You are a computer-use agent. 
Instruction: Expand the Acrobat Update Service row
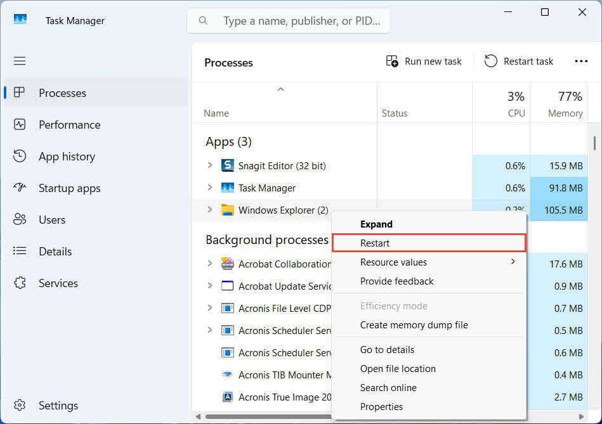click(209, 286)
